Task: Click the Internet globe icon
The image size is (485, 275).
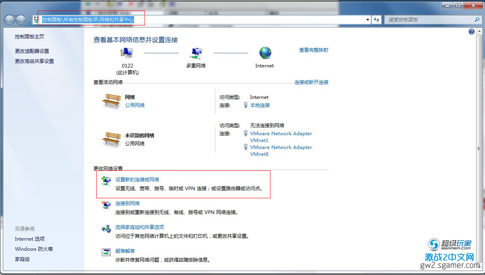Action: coord(265,53)
